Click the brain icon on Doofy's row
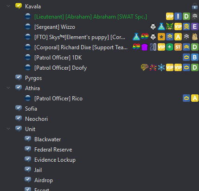199x191 pixels. click(x=145, y=67)
